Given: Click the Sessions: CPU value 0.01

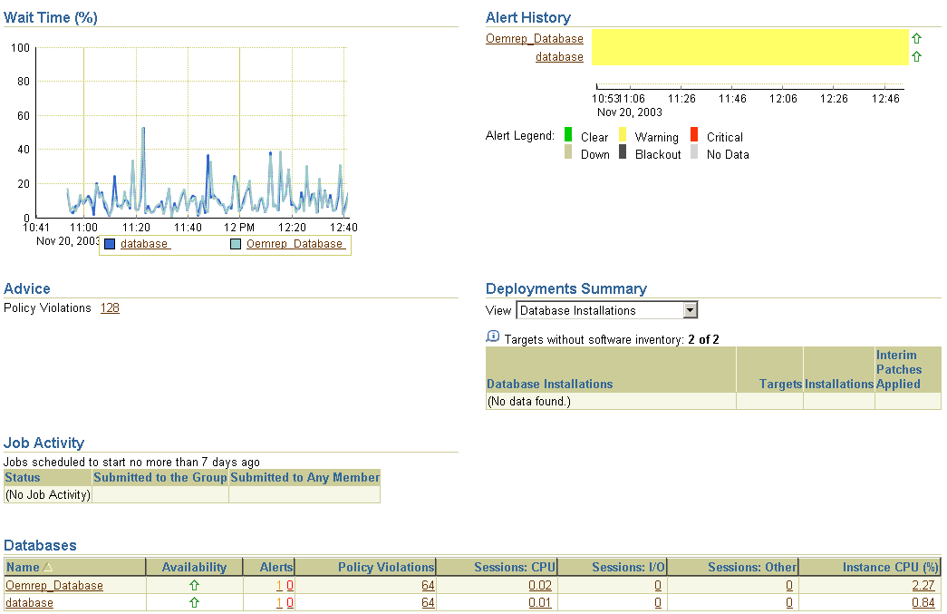Looking at the screenshot, I should [x=540, y=603].
